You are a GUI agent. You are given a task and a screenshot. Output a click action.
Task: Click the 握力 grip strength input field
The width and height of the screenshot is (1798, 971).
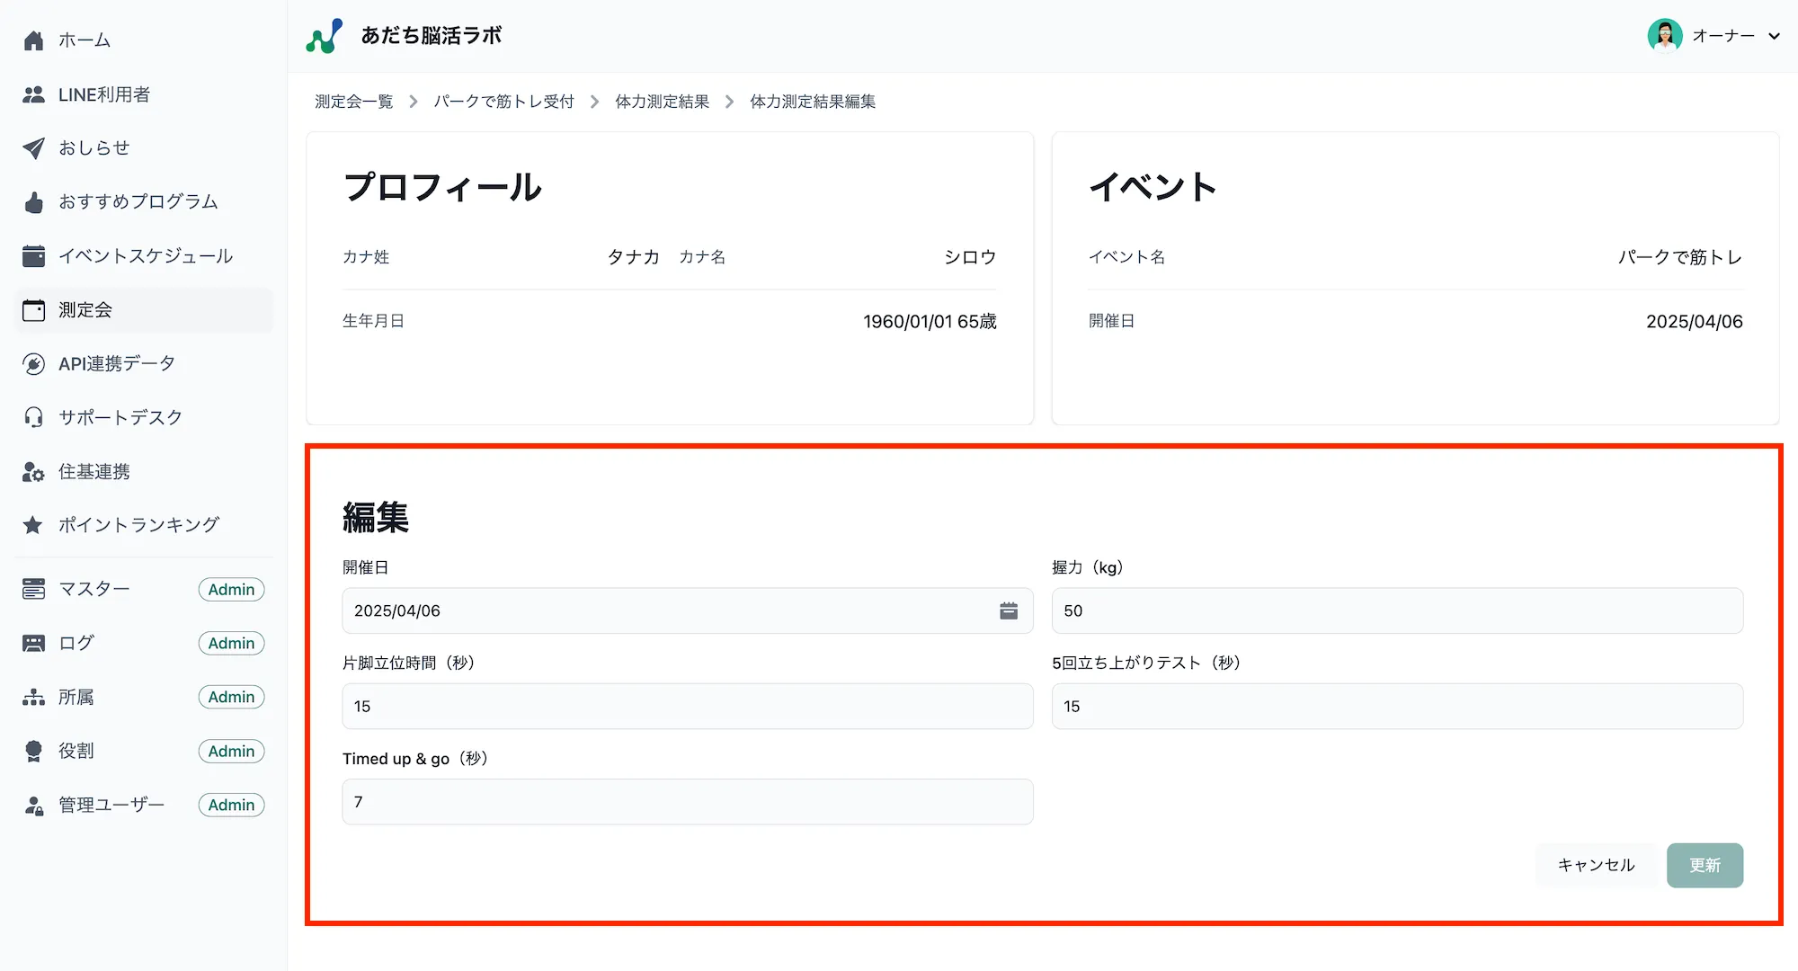click(x=1396, y=610)
